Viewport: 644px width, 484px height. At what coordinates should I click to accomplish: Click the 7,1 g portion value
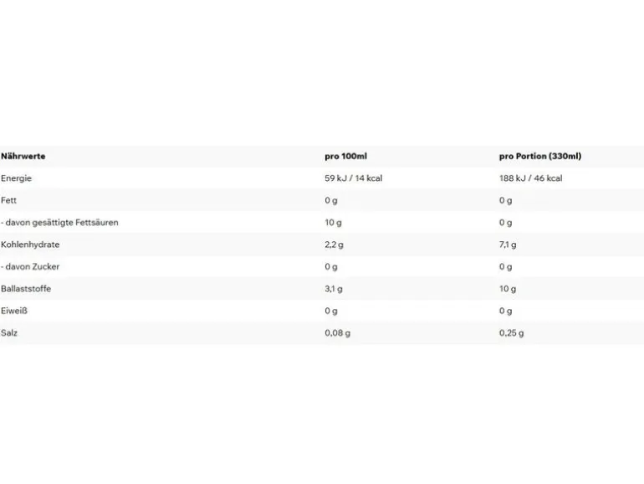coord(508,245)
